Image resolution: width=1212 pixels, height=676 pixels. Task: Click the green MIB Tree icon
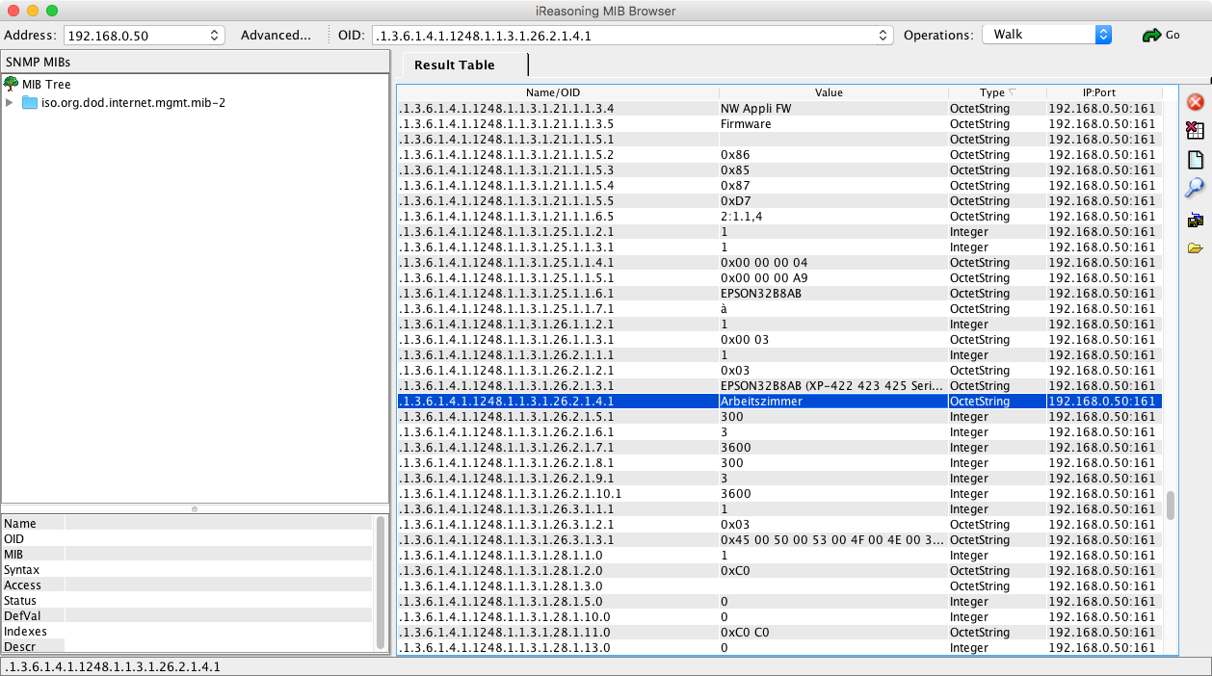tap(12, 84)
